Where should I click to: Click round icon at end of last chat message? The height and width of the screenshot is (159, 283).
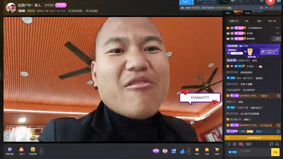278,132
